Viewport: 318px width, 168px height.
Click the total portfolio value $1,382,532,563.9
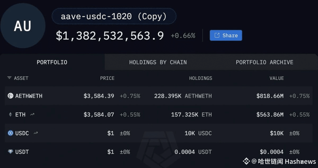(x=110, y=36)
